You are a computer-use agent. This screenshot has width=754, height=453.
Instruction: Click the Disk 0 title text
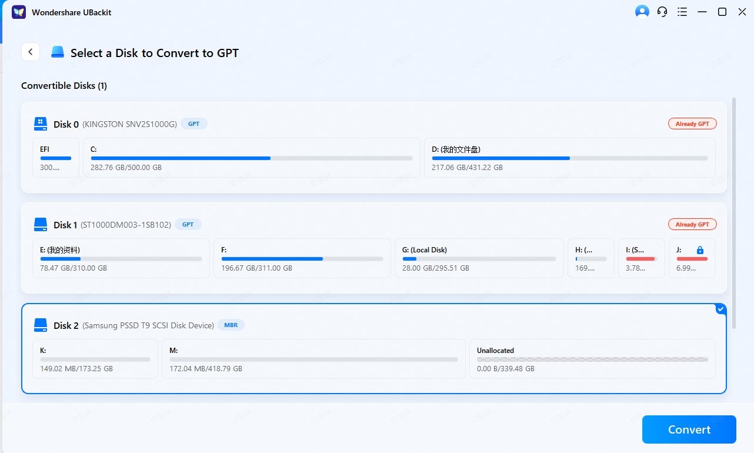[x=66, y=124]
